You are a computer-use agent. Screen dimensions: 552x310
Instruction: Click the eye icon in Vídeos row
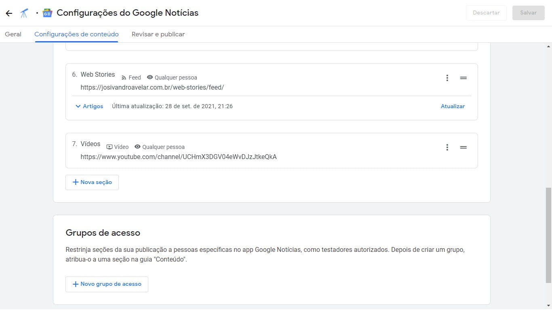137,147
